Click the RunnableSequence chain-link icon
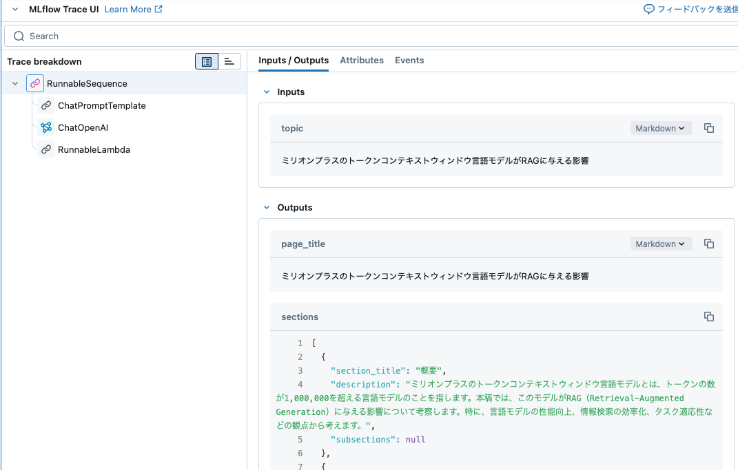 (34, 83)
